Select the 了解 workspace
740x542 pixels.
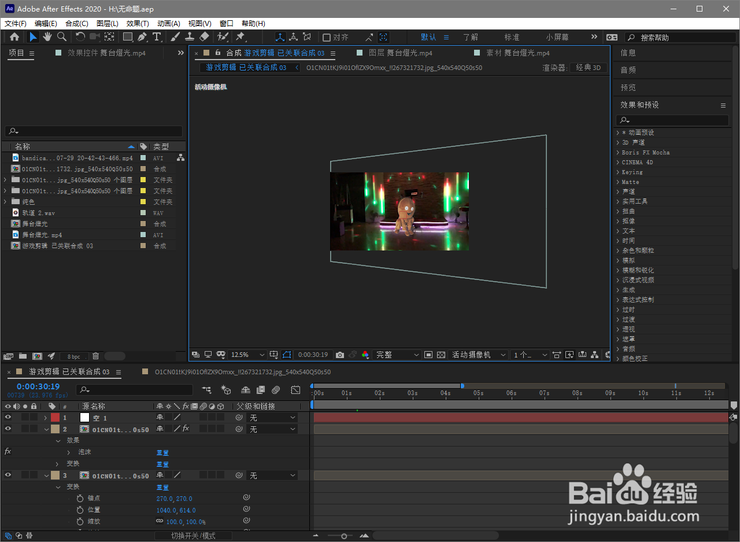470,37
